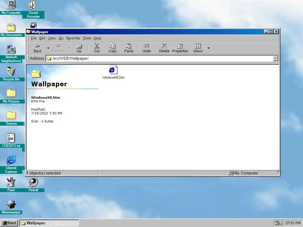Viewport: 303px width, 227px height.
Task: Delete the selected file with X icon
Action: click(x=164, y=48)
